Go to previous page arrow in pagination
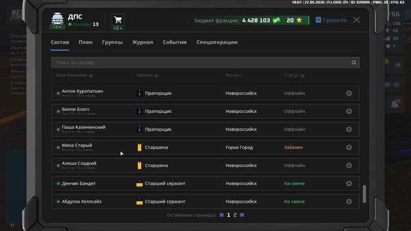411x231 pixels. pyautogui.click(x=222, y=215)
